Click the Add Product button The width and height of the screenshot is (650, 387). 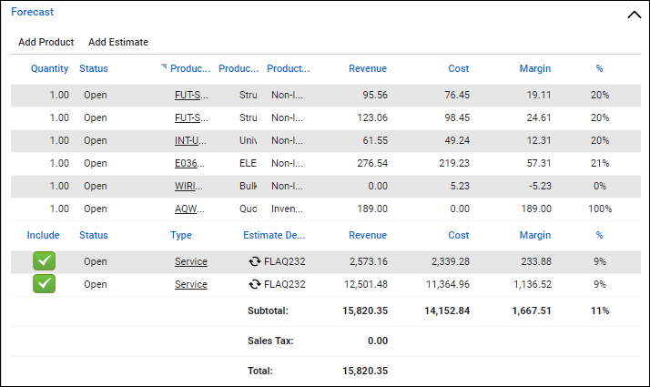[x=46, y=42]
